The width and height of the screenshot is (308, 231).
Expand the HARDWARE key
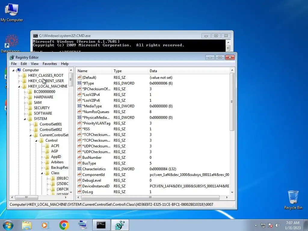tap(25, 97)
